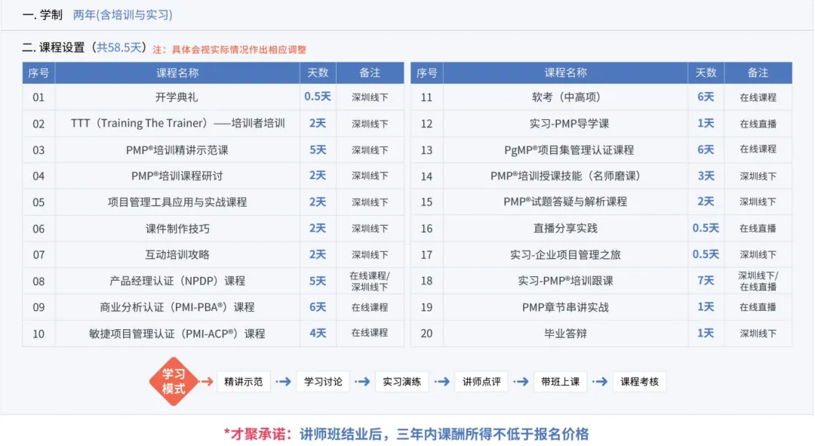Screen dimensions: 815x446
Task: Click the right table 备注 header
Action: point(758,72)
